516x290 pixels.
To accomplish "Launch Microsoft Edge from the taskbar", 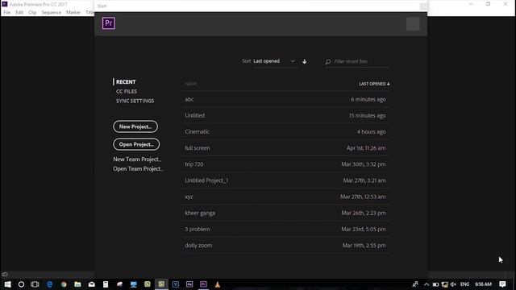I will click(x=49, y=284).
